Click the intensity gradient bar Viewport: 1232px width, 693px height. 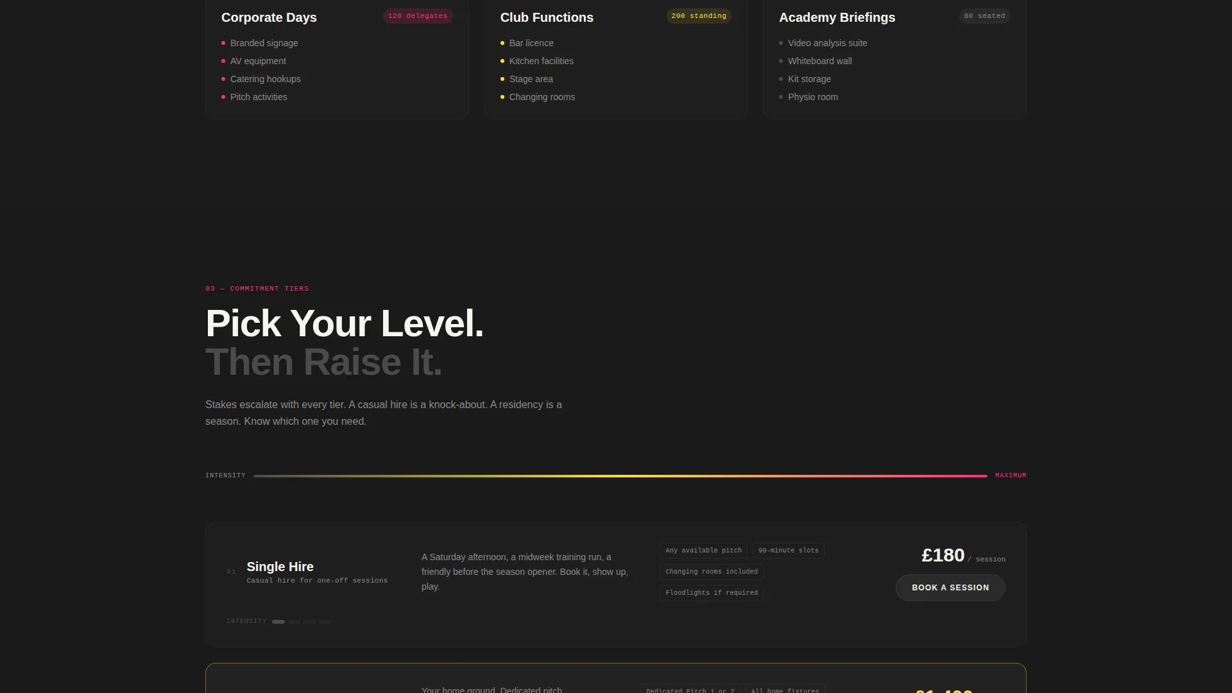[x=620, y=476]
